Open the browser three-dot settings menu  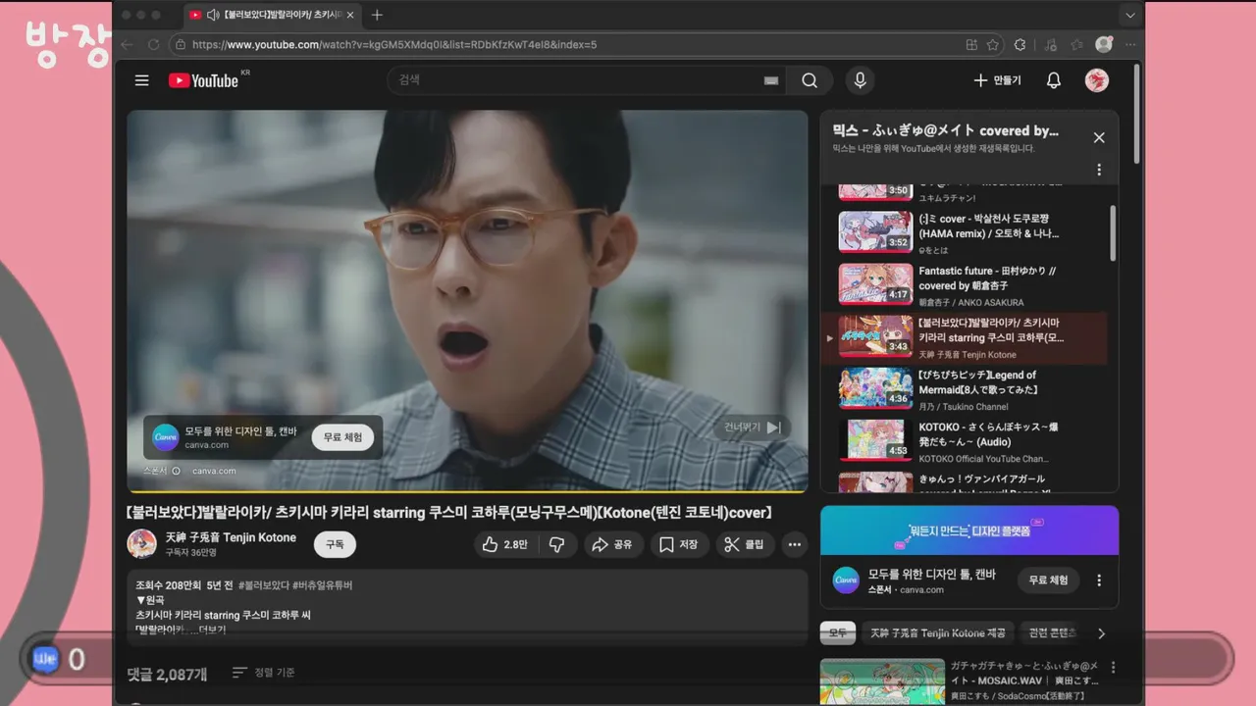click(x=1130, y=44)
